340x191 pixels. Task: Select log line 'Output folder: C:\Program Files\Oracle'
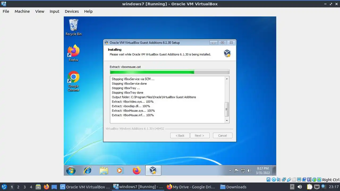click(x=154, y=97)
